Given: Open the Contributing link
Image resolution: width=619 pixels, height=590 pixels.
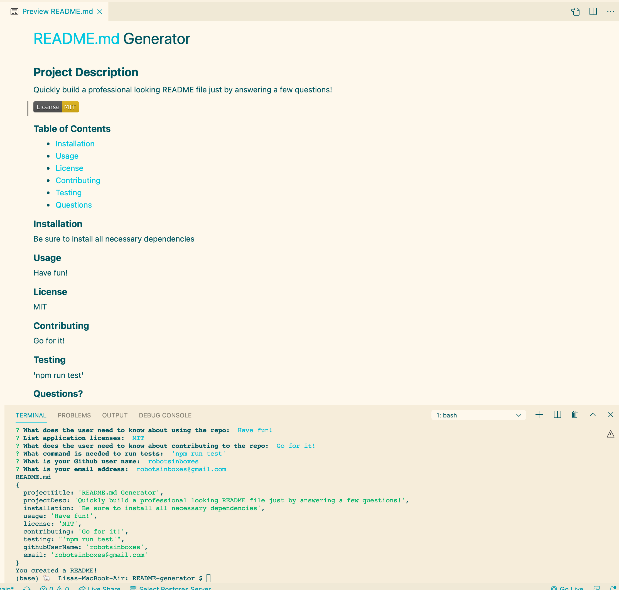Looking at the screenshot, I should (78, 180).
